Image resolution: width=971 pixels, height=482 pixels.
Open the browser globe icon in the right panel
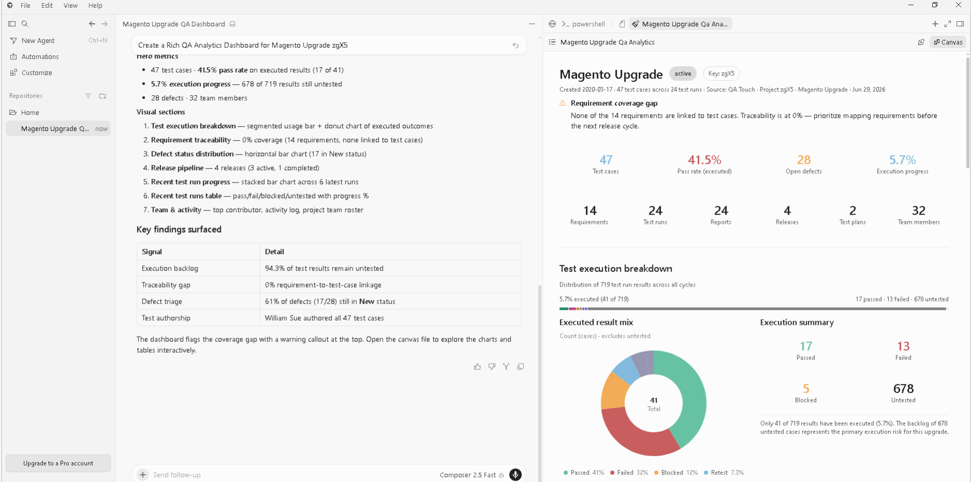[552, 24]
